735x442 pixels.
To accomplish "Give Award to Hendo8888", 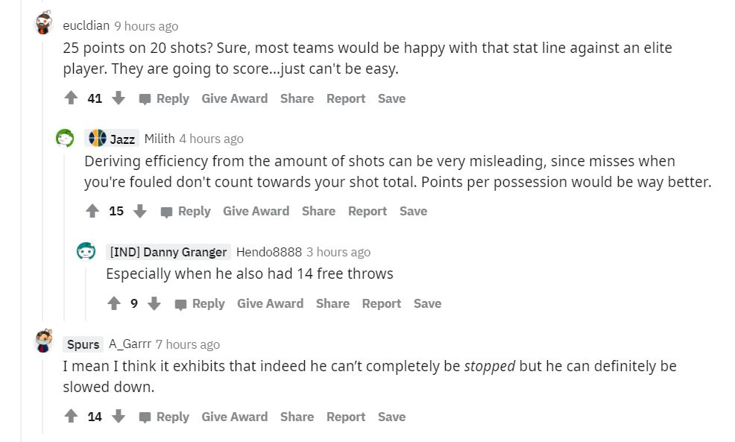I will pos(270,303).
